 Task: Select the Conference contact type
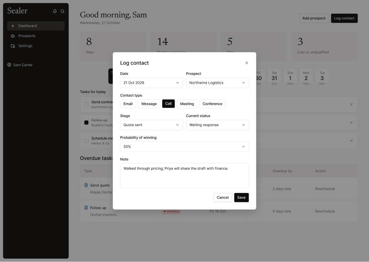pos(213,104)
